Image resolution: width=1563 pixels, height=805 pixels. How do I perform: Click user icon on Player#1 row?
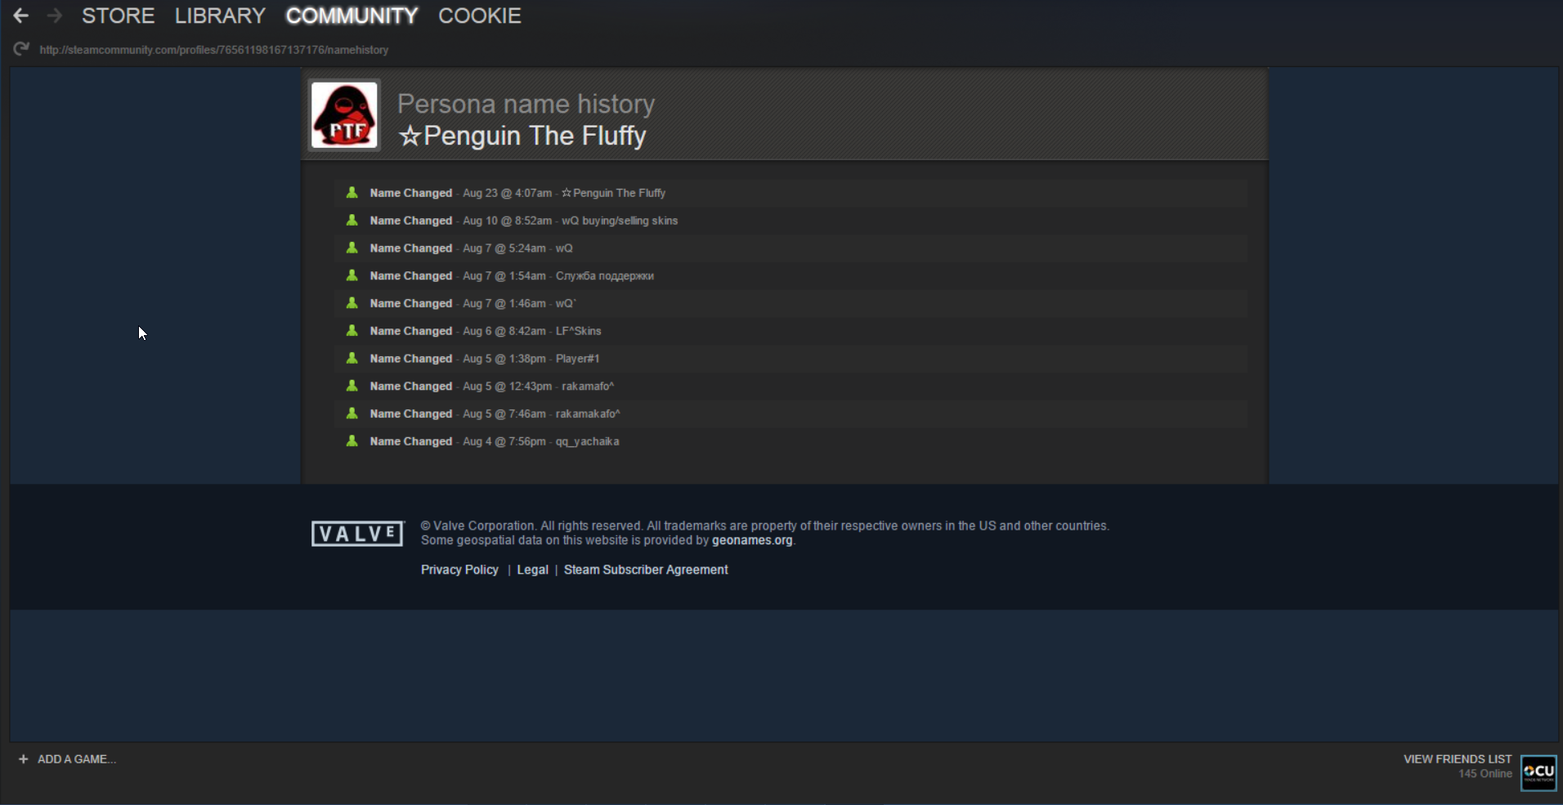[x=352, y=359]
